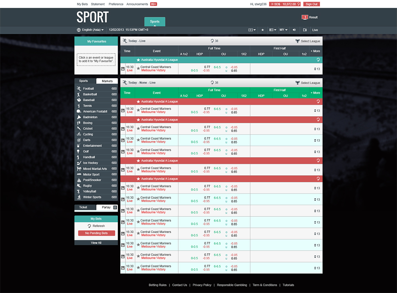Pick the Boxing glove icon

point(79,123)
